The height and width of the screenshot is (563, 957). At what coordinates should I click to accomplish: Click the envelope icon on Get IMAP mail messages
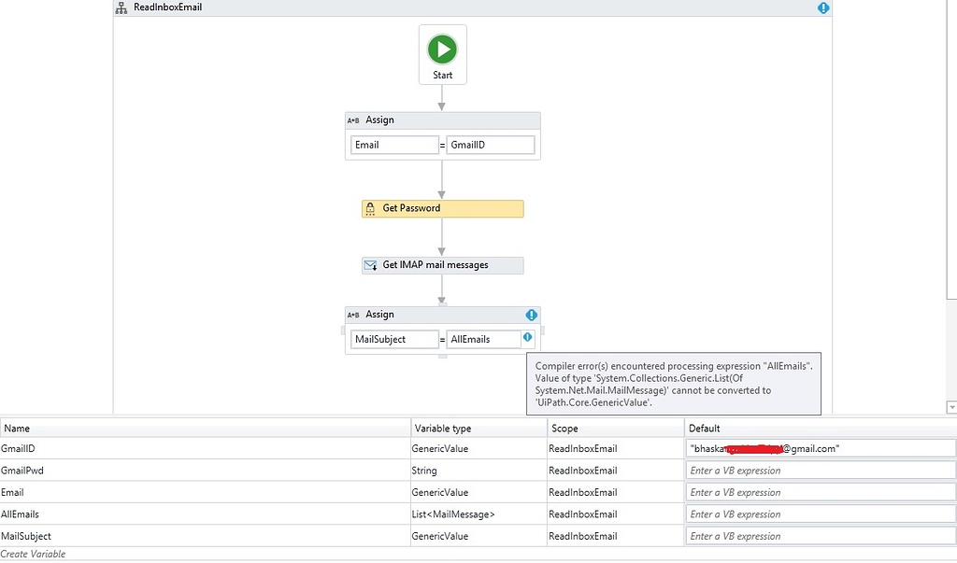coord(368,265)
